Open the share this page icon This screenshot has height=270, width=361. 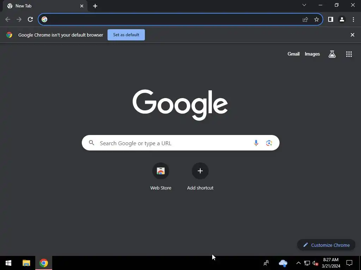(305, 20)
